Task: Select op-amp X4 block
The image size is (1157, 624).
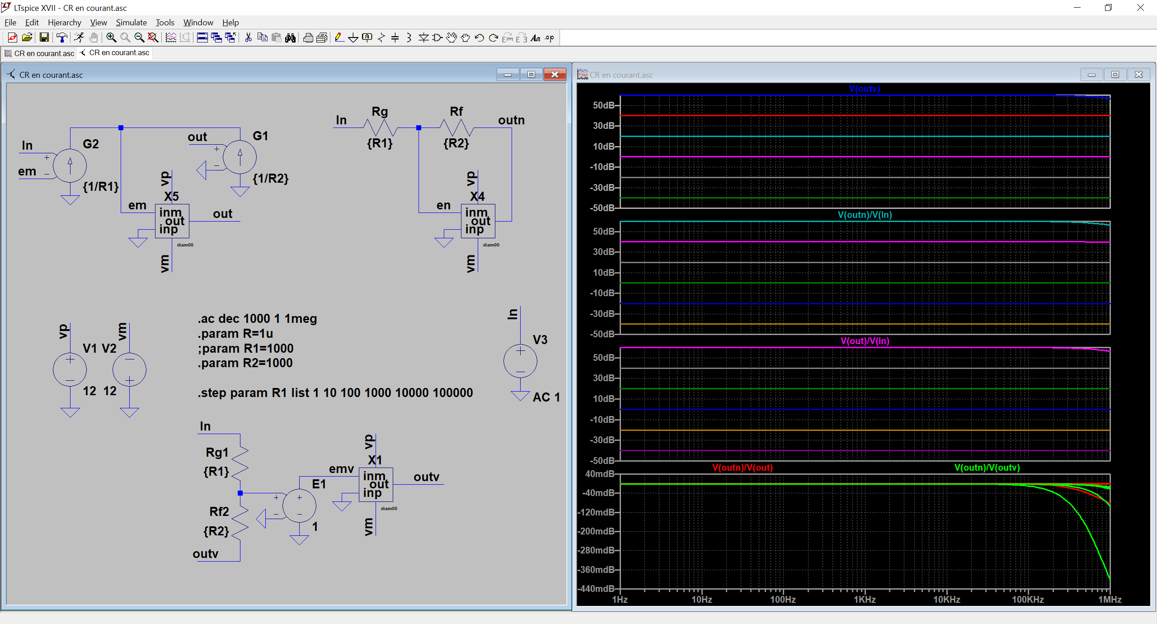Action: click(478, 221)
